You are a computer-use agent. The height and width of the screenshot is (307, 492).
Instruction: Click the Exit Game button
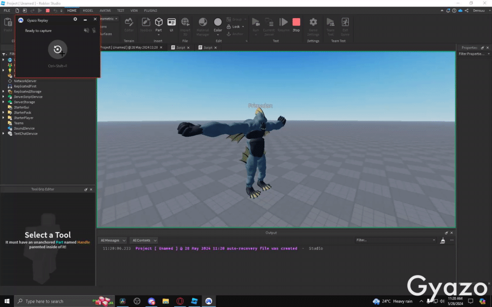pyautogui.click(x=345, y=27)
